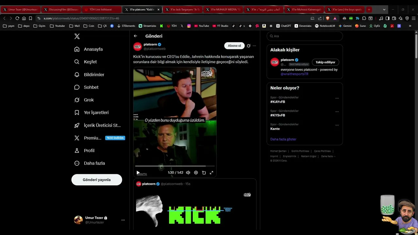Show more bookmarks chevron
This screenshot has width=418, height=235.
[410, 26]
